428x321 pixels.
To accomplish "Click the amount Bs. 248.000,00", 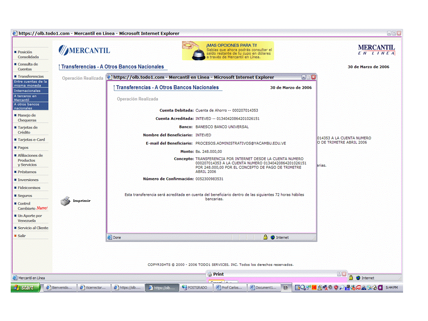I will [x=209, y=152].
